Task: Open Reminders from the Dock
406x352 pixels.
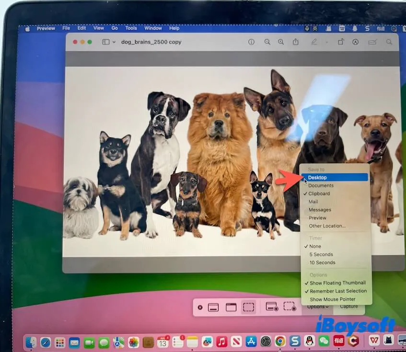Action: tap(178, 342)
